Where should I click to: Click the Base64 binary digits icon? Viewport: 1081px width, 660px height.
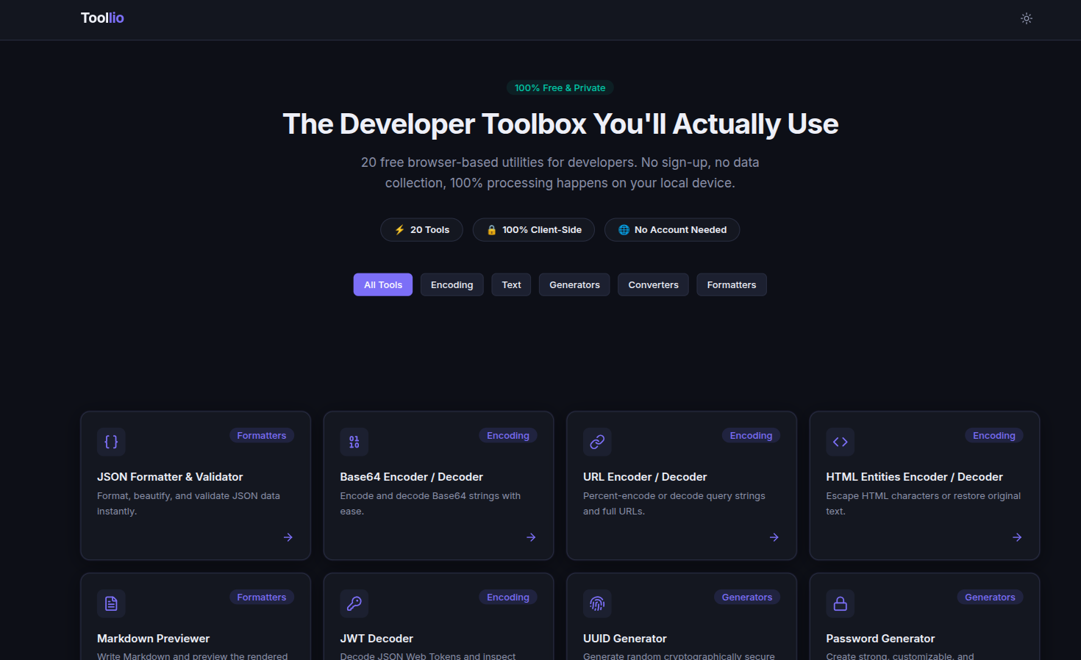354,442
